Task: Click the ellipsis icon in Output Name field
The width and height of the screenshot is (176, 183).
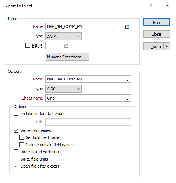Action: [x=127, y=79]
